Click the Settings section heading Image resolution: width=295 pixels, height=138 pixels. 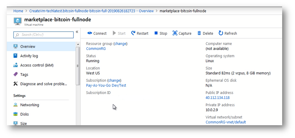click(x=19, y=95)
